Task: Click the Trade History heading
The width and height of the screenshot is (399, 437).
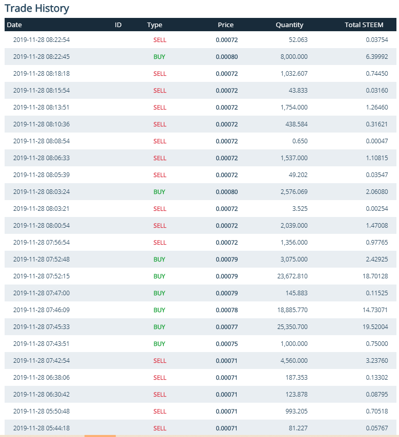Action: [x=37, y=8]
